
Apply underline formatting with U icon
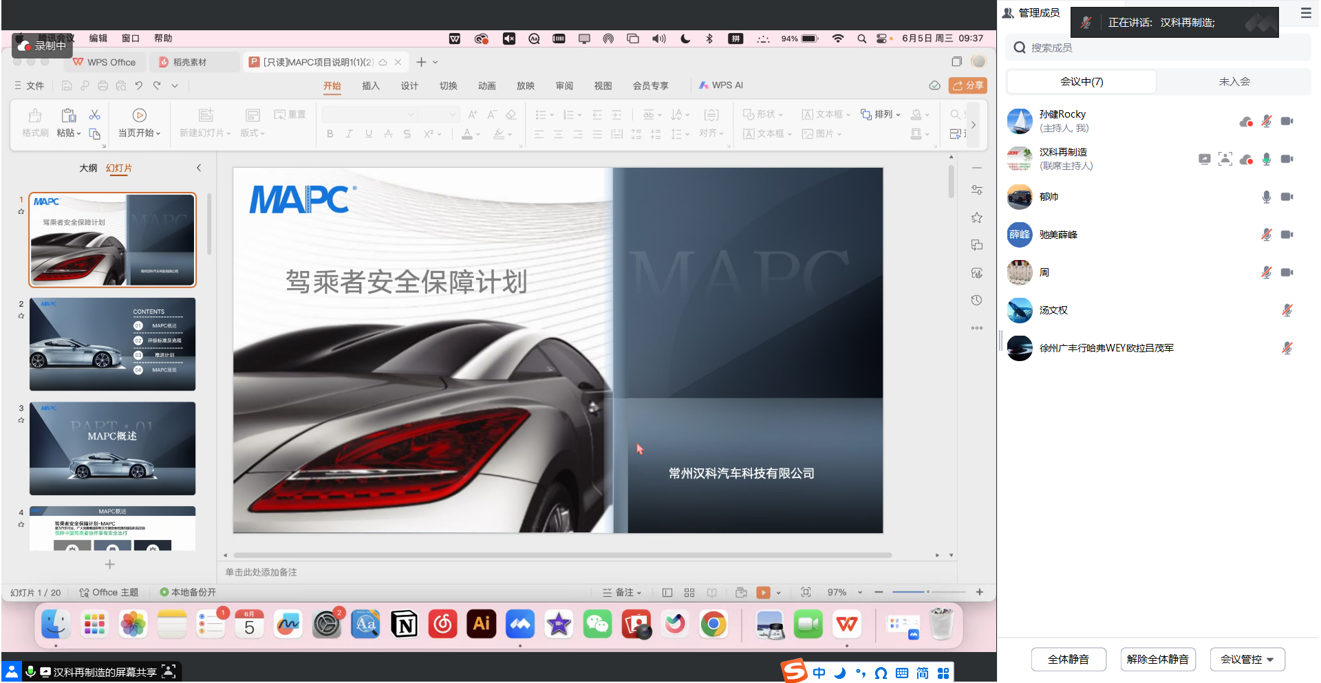[369, 134]
